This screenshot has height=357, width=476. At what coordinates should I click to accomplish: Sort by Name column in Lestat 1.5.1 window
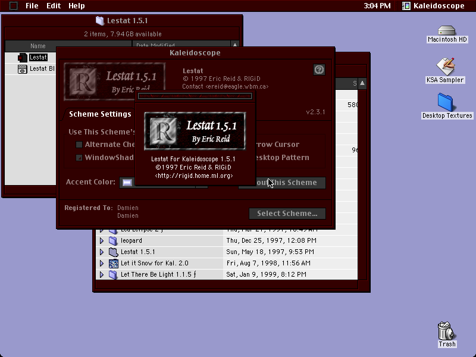pyautogui.click(x=68, y=46)
